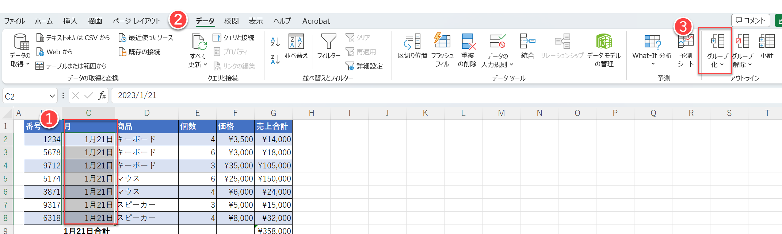This screenshot has width=782, height=234.
Task: Click the クリア filter button
Action: [x=358, y=38]
